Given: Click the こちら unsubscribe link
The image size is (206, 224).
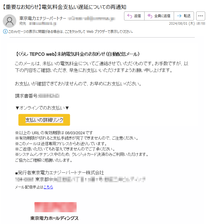Looking at the screenshot, I should (x=48, y=187).
